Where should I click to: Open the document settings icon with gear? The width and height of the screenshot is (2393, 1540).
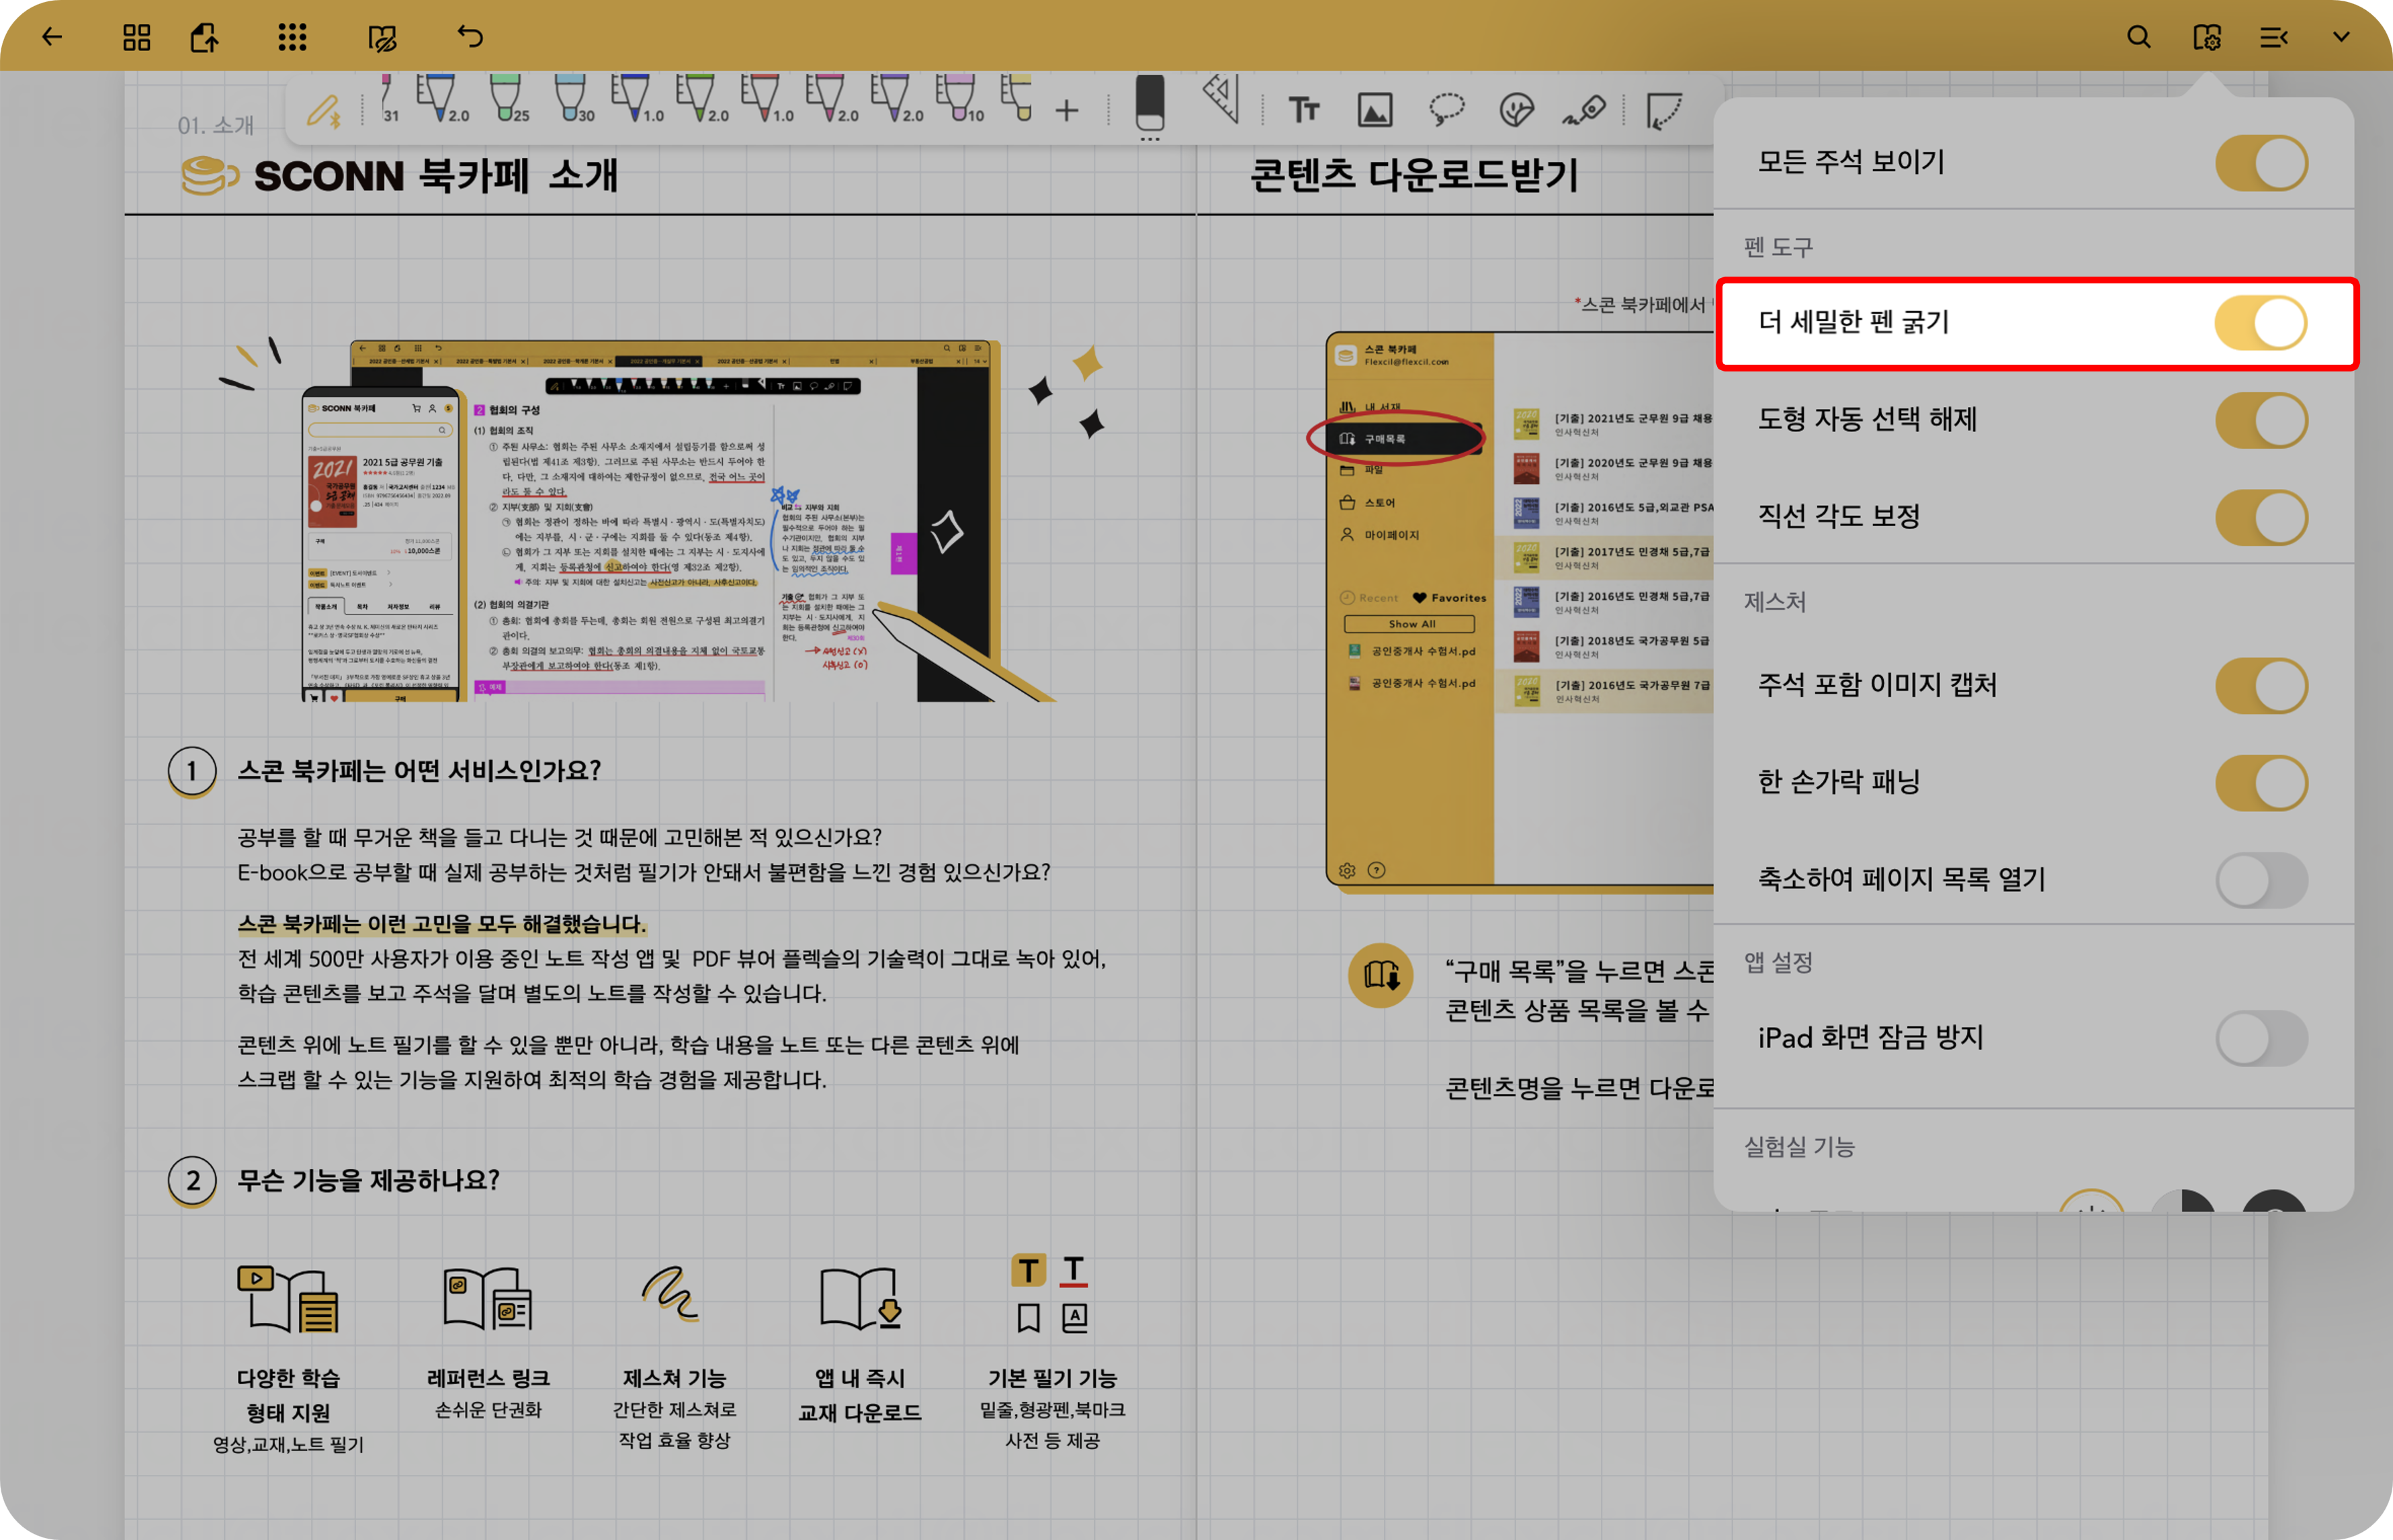click(x=2207, y=38)
